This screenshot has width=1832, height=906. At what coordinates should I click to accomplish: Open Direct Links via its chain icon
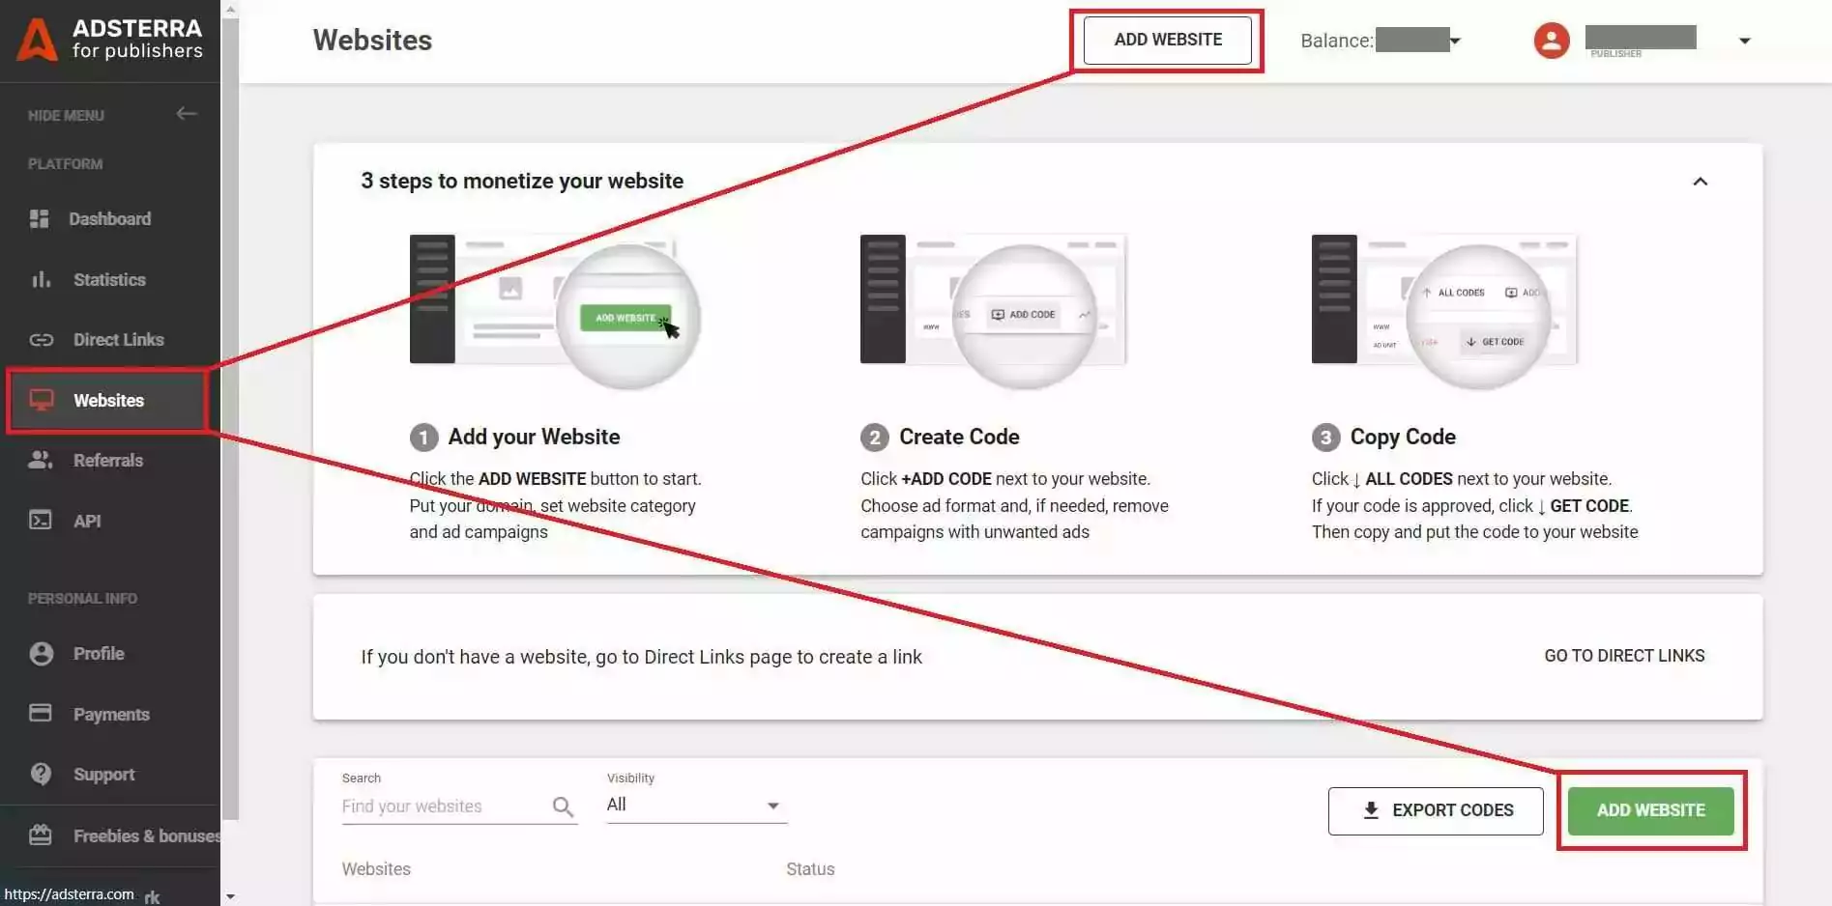click(x=41, y=339)
